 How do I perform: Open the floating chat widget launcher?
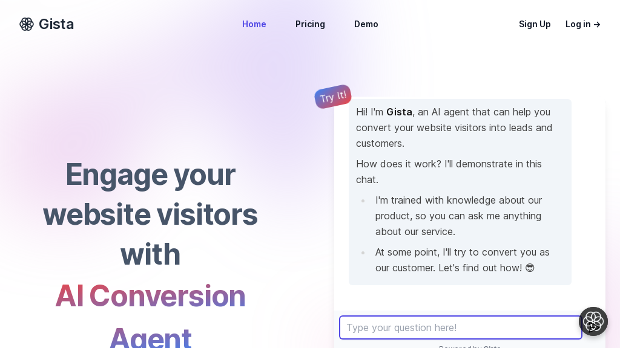point(593,321)
